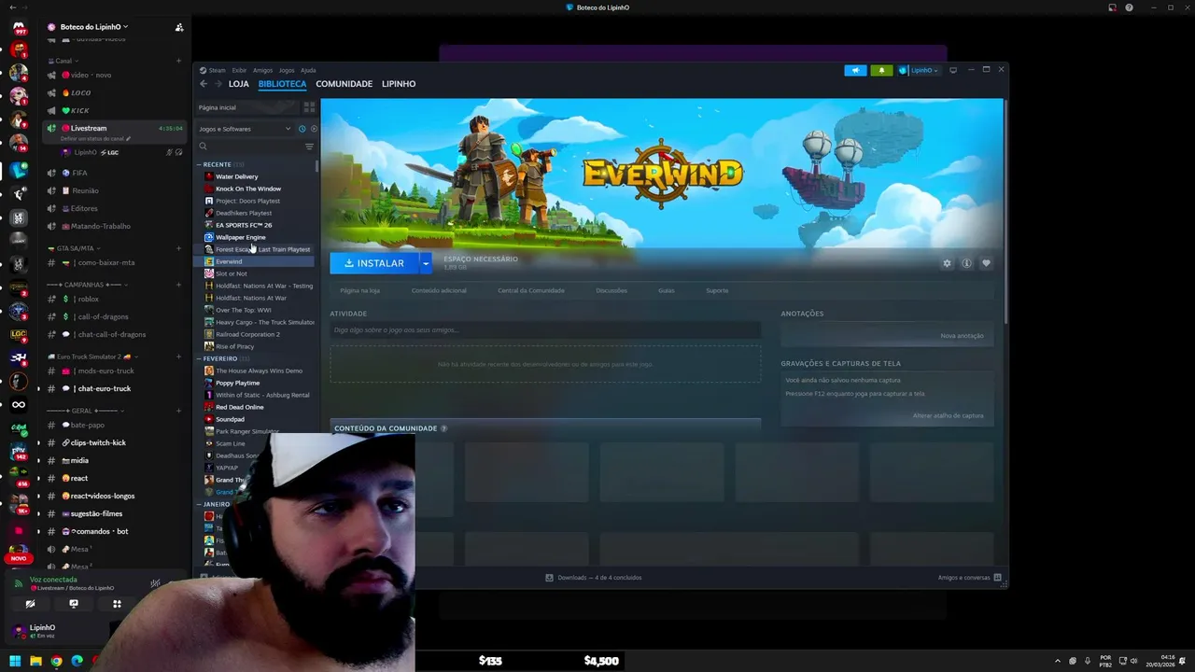Open Windows Start menu
This screenshot has width=1195, height=672.
coord(15,661)
